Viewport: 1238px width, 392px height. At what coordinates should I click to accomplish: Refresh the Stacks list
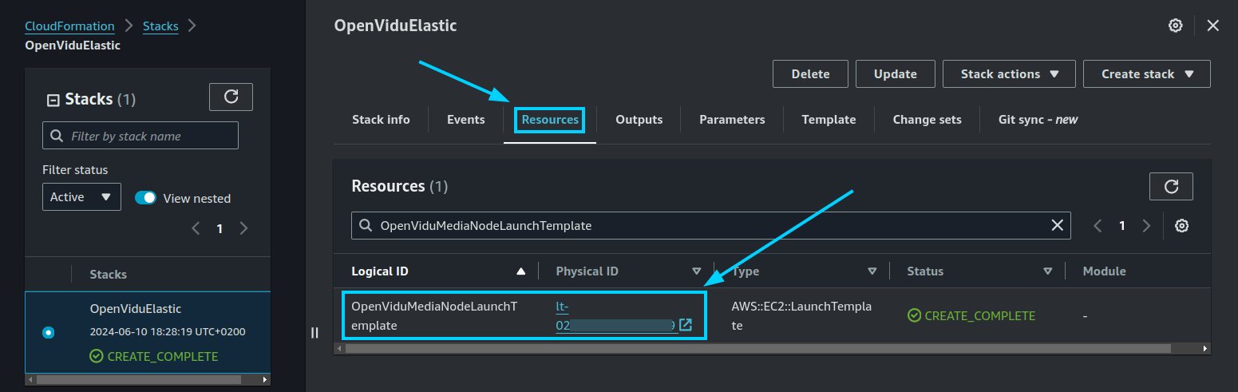click(x=231, y=97)
